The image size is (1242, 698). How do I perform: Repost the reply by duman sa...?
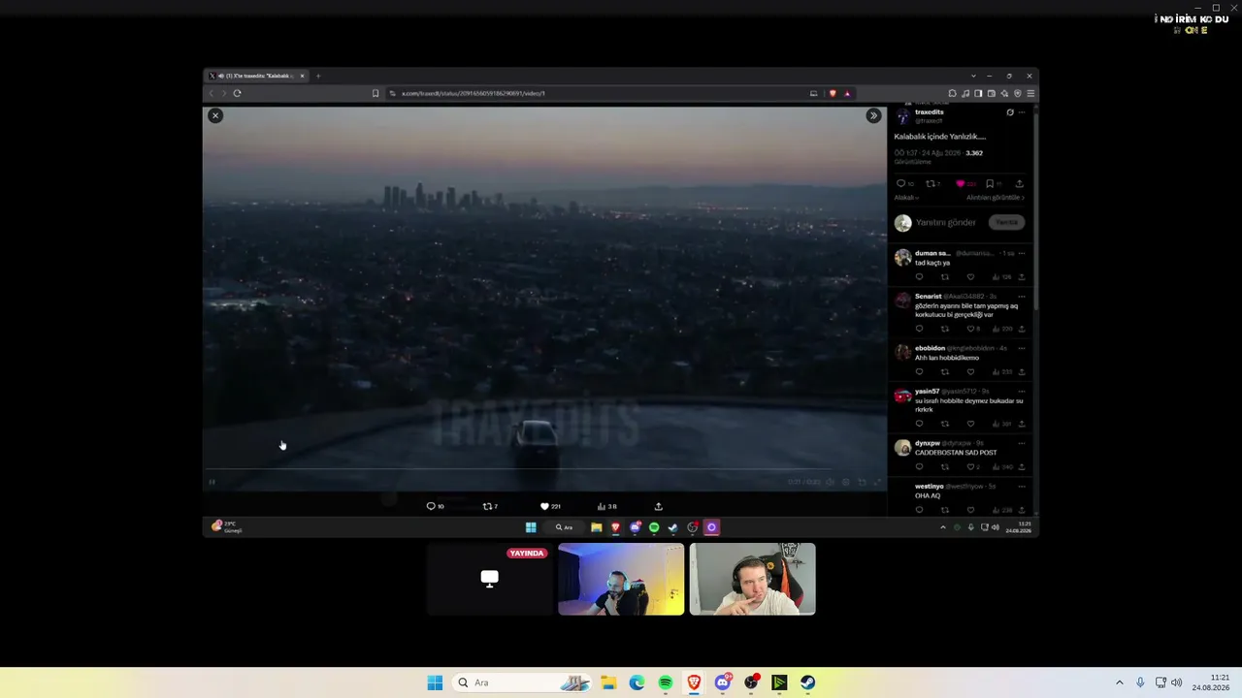(945, 277)
